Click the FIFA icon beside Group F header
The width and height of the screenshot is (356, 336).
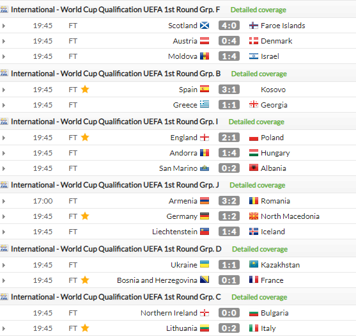coord(4,10)
